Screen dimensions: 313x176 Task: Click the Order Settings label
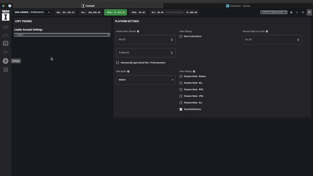[x=185, y=31]
